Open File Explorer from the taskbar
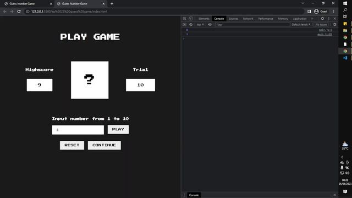This screenshot has height=198, width=352. click(x=345, y=31)
